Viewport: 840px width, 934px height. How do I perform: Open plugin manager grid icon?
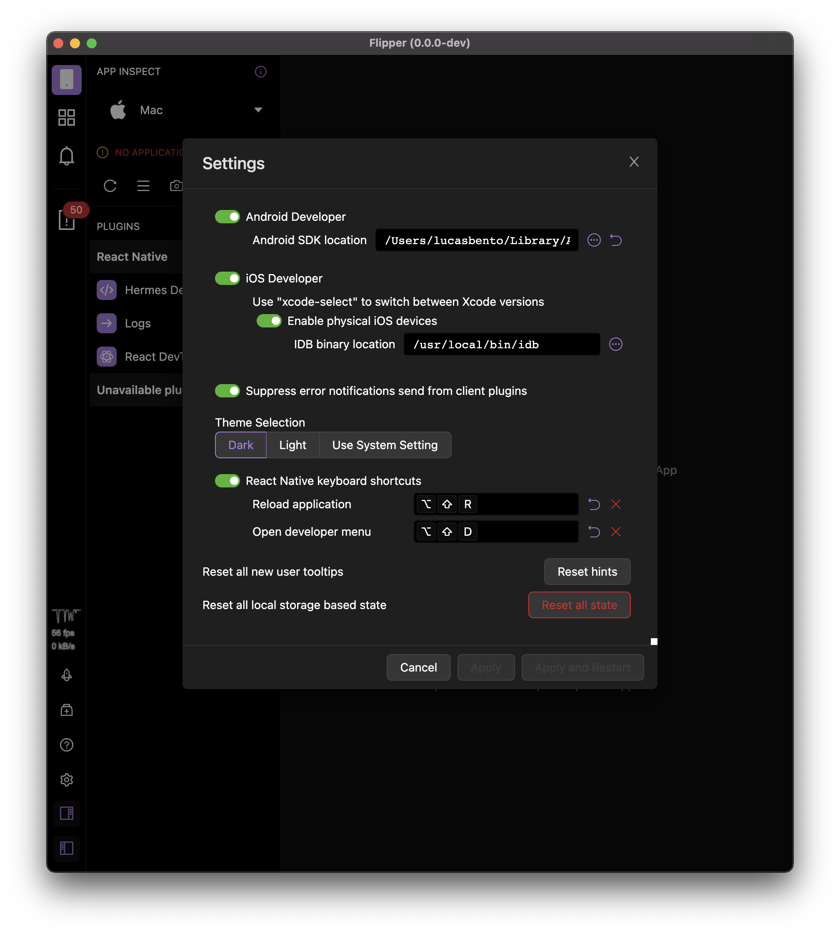[x=67, y=117]
